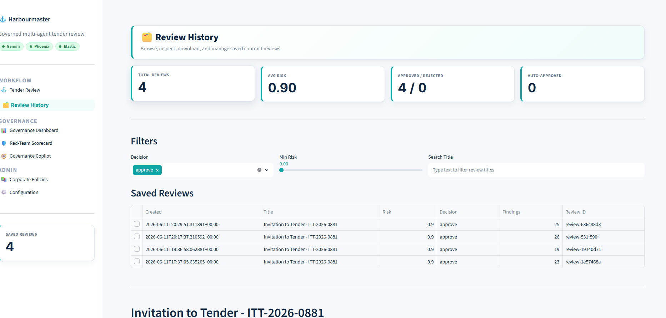Image resolution: width=666 pixels, height=318 pixels.
Task: Click the Gemini status badge
Action: pyautogui.click(x=11, y=46)
